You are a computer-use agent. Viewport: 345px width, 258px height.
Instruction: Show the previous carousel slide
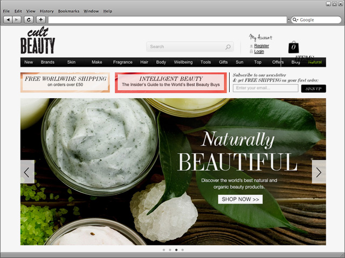click(x=27, y=172)
